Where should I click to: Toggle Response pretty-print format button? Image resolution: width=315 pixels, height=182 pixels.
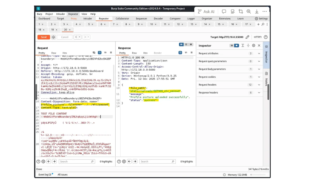pyautogui.click(x=180, y=52)
